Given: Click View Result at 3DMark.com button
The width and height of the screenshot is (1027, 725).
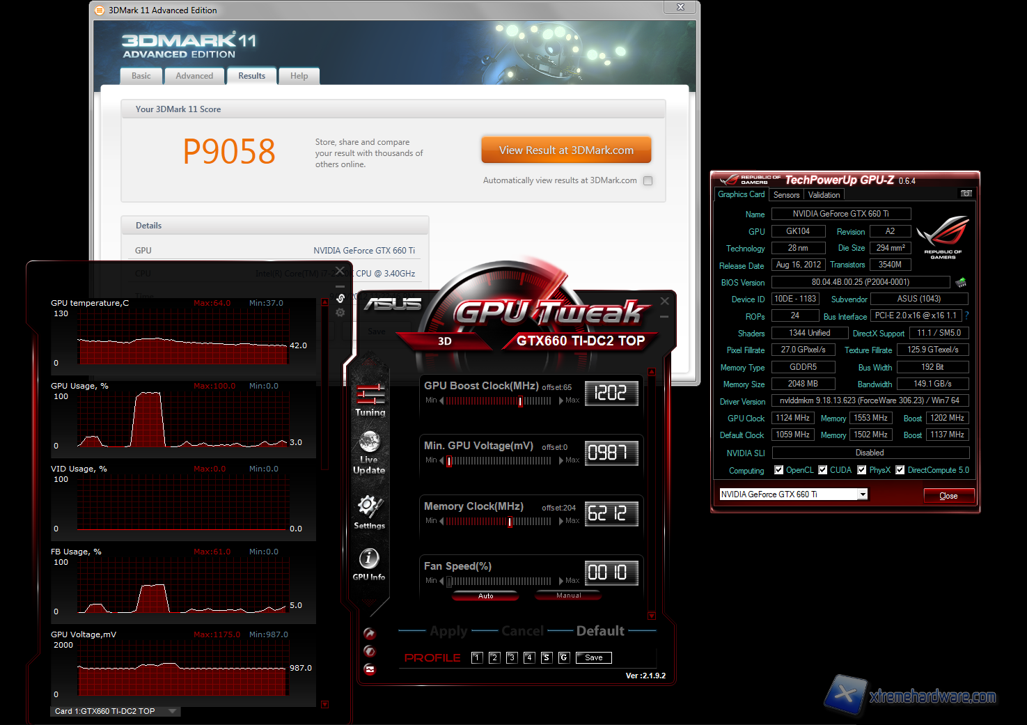Looking at the screenshot, I should 566,150.
